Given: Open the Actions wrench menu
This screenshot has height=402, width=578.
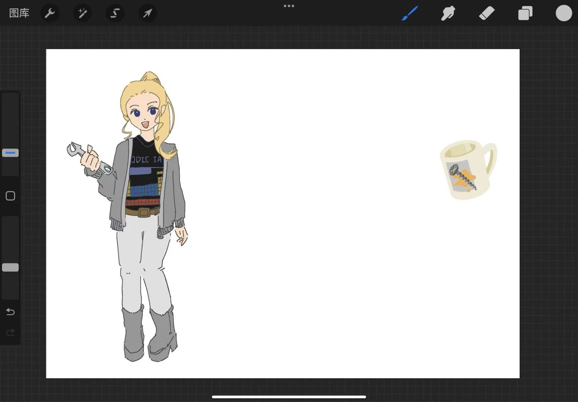Looking at the screenshot, I should point(50,13).
